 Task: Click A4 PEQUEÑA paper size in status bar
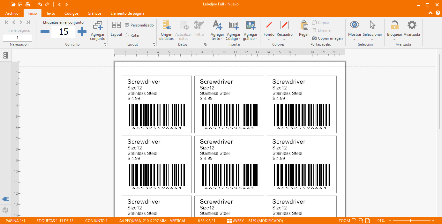(153, 221)
